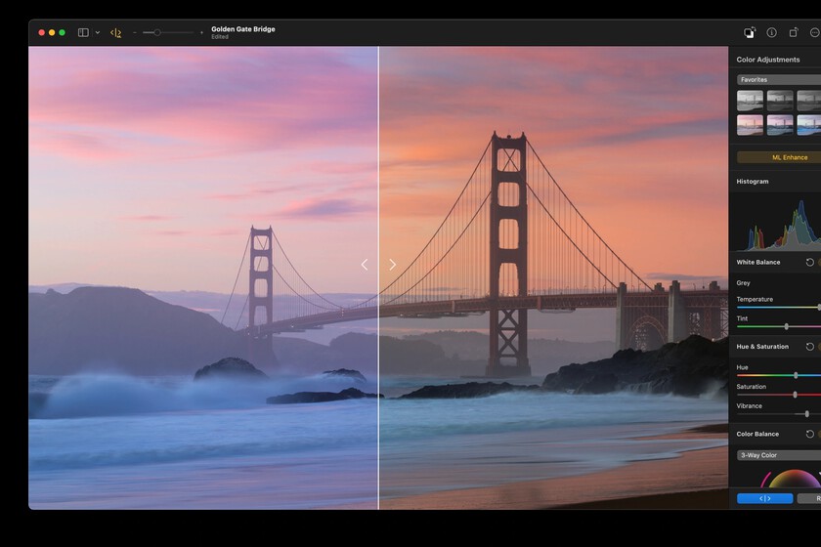Click the zoom slider in toolbar
The image size is (821, 547).
click(156, 32)
